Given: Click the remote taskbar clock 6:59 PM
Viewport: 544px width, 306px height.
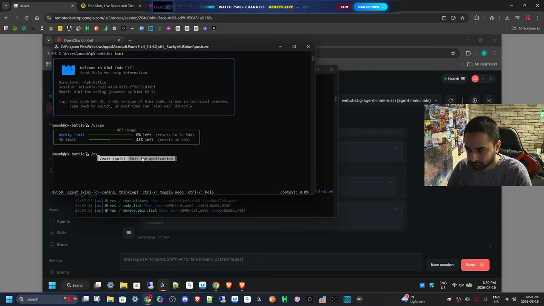Looking at the screenshot, I should click(487, 285).
